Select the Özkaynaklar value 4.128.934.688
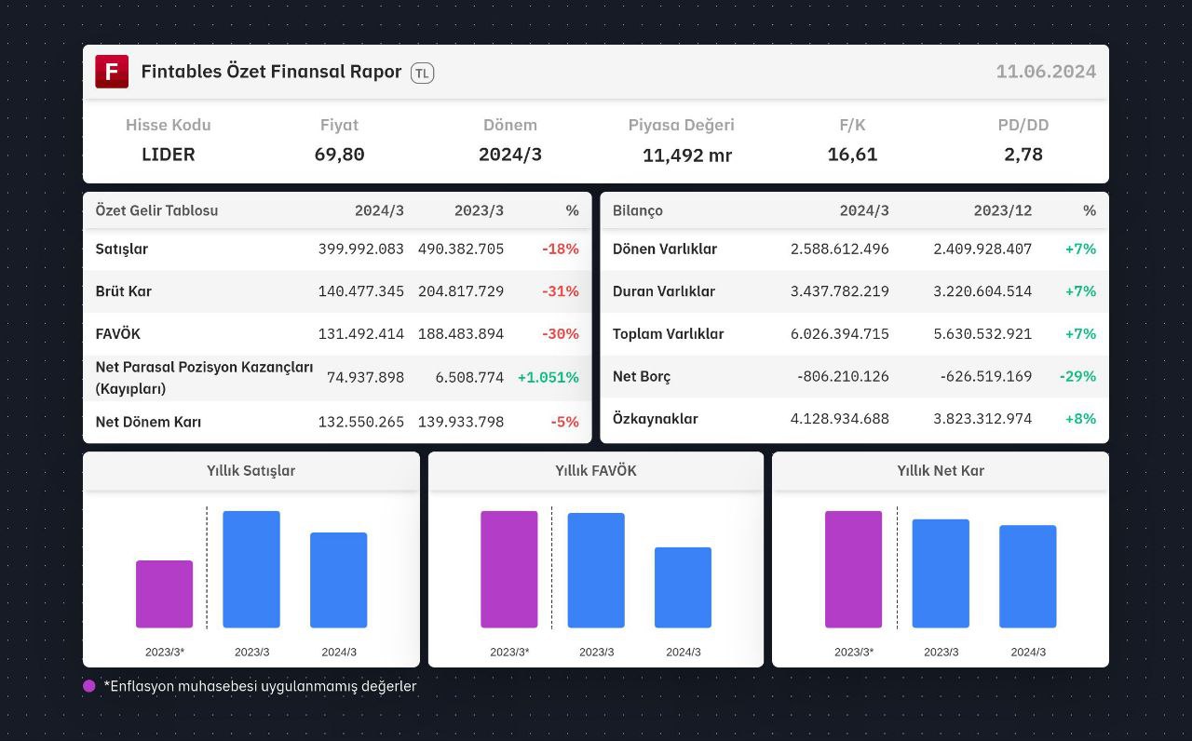This screenshot has height=741, width=1192. point(840,419)
